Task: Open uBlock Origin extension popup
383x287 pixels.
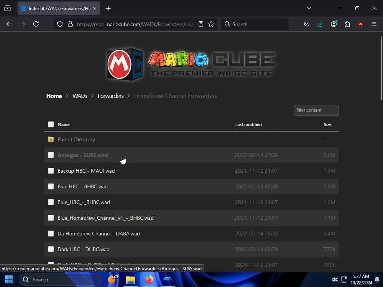Action: 361,24
